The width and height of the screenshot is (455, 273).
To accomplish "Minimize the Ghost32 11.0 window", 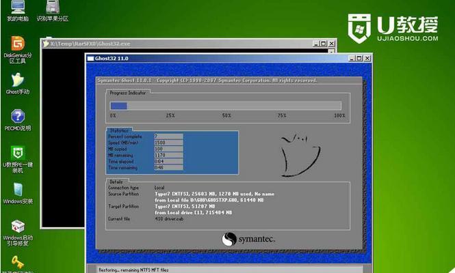I will (352, 58).
